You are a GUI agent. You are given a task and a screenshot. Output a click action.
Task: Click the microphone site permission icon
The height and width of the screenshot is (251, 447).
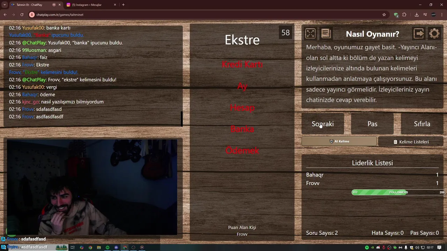32,15
